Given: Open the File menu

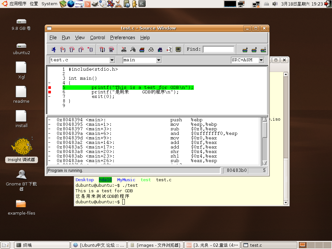Looking at the screenshot, I should coord(53,38).
